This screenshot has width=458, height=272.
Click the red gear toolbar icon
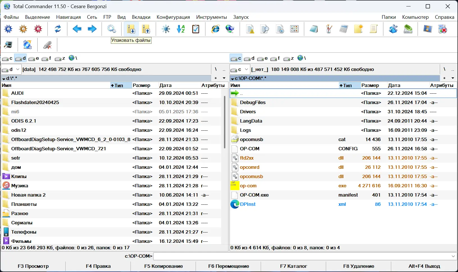point(38,29)
